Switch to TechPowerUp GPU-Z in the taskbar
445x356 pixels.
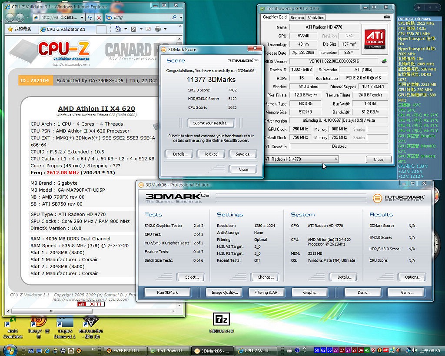click(169, 351)
